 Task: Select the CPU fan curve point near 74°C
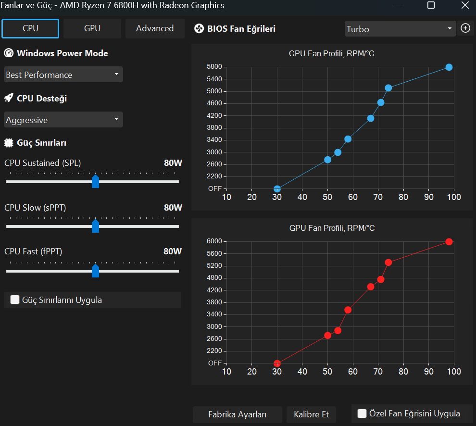(388, 88)
